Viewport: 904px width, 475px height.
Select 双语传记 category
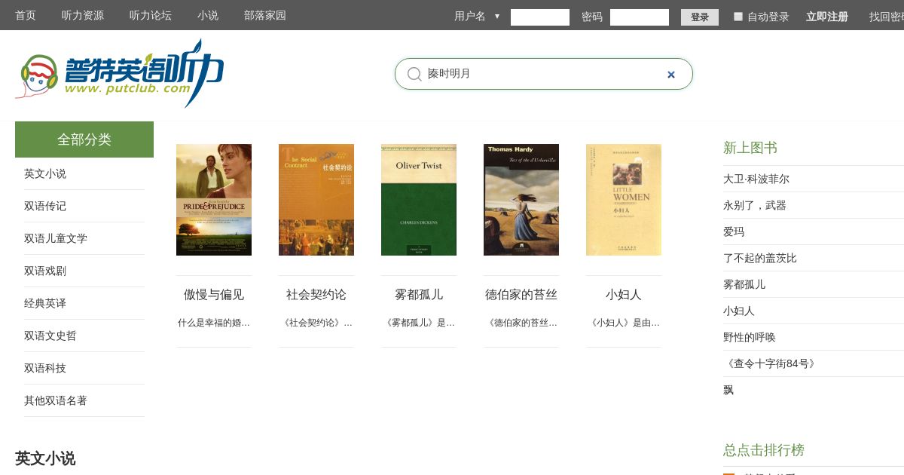[x=45, y=206]
